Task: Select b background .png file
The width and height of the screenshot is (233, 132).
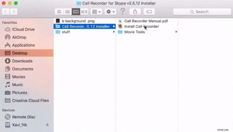Action: pos(84,21)
